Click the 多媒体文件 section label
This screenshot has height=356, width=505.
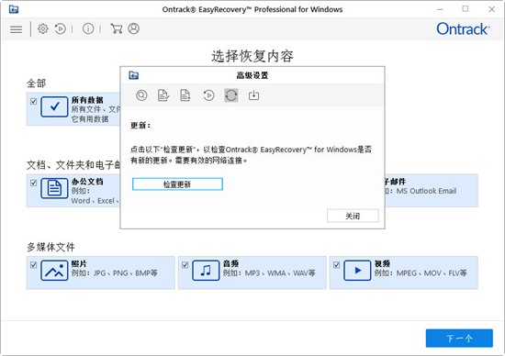point(50,247)
